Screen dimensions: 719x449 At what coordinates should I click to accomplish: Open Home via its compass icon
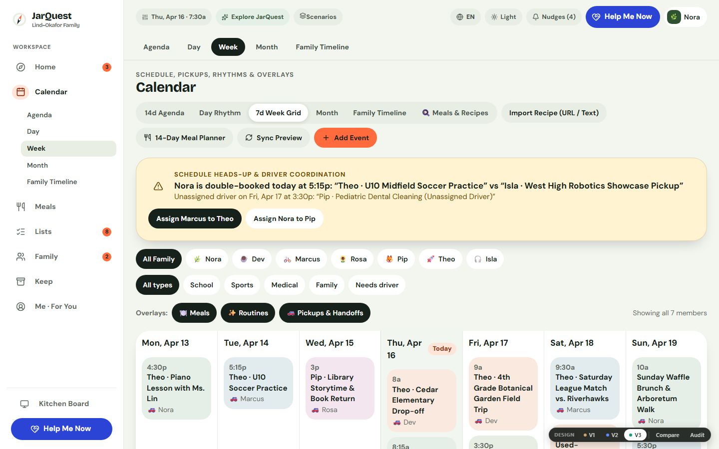click(x=20, y=67)
